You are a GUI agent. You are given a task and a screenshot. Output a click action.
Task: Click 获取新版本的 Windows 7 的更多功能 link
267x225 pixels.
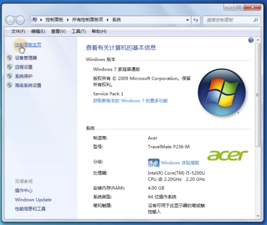(x=130, y=101)
